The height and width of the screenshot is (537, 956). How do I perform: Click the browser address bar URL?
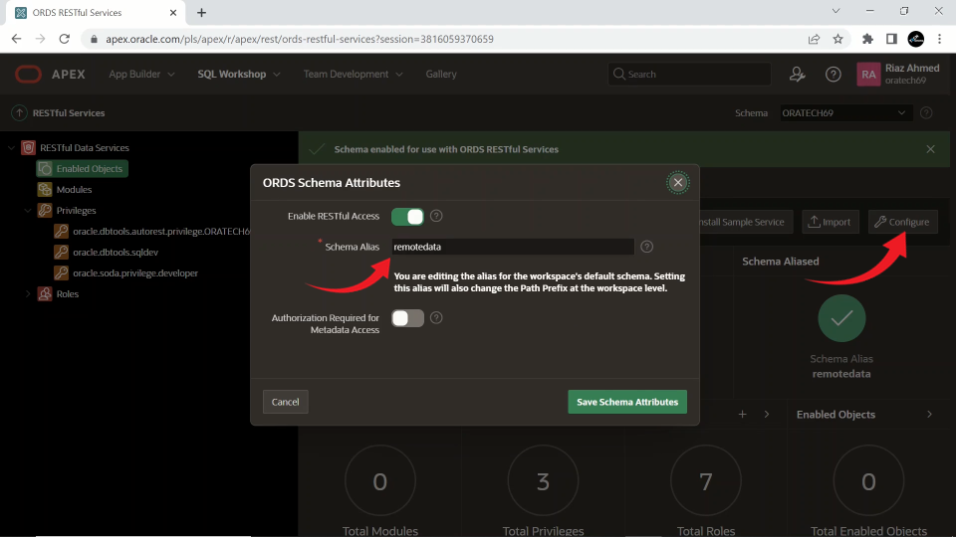300,39
